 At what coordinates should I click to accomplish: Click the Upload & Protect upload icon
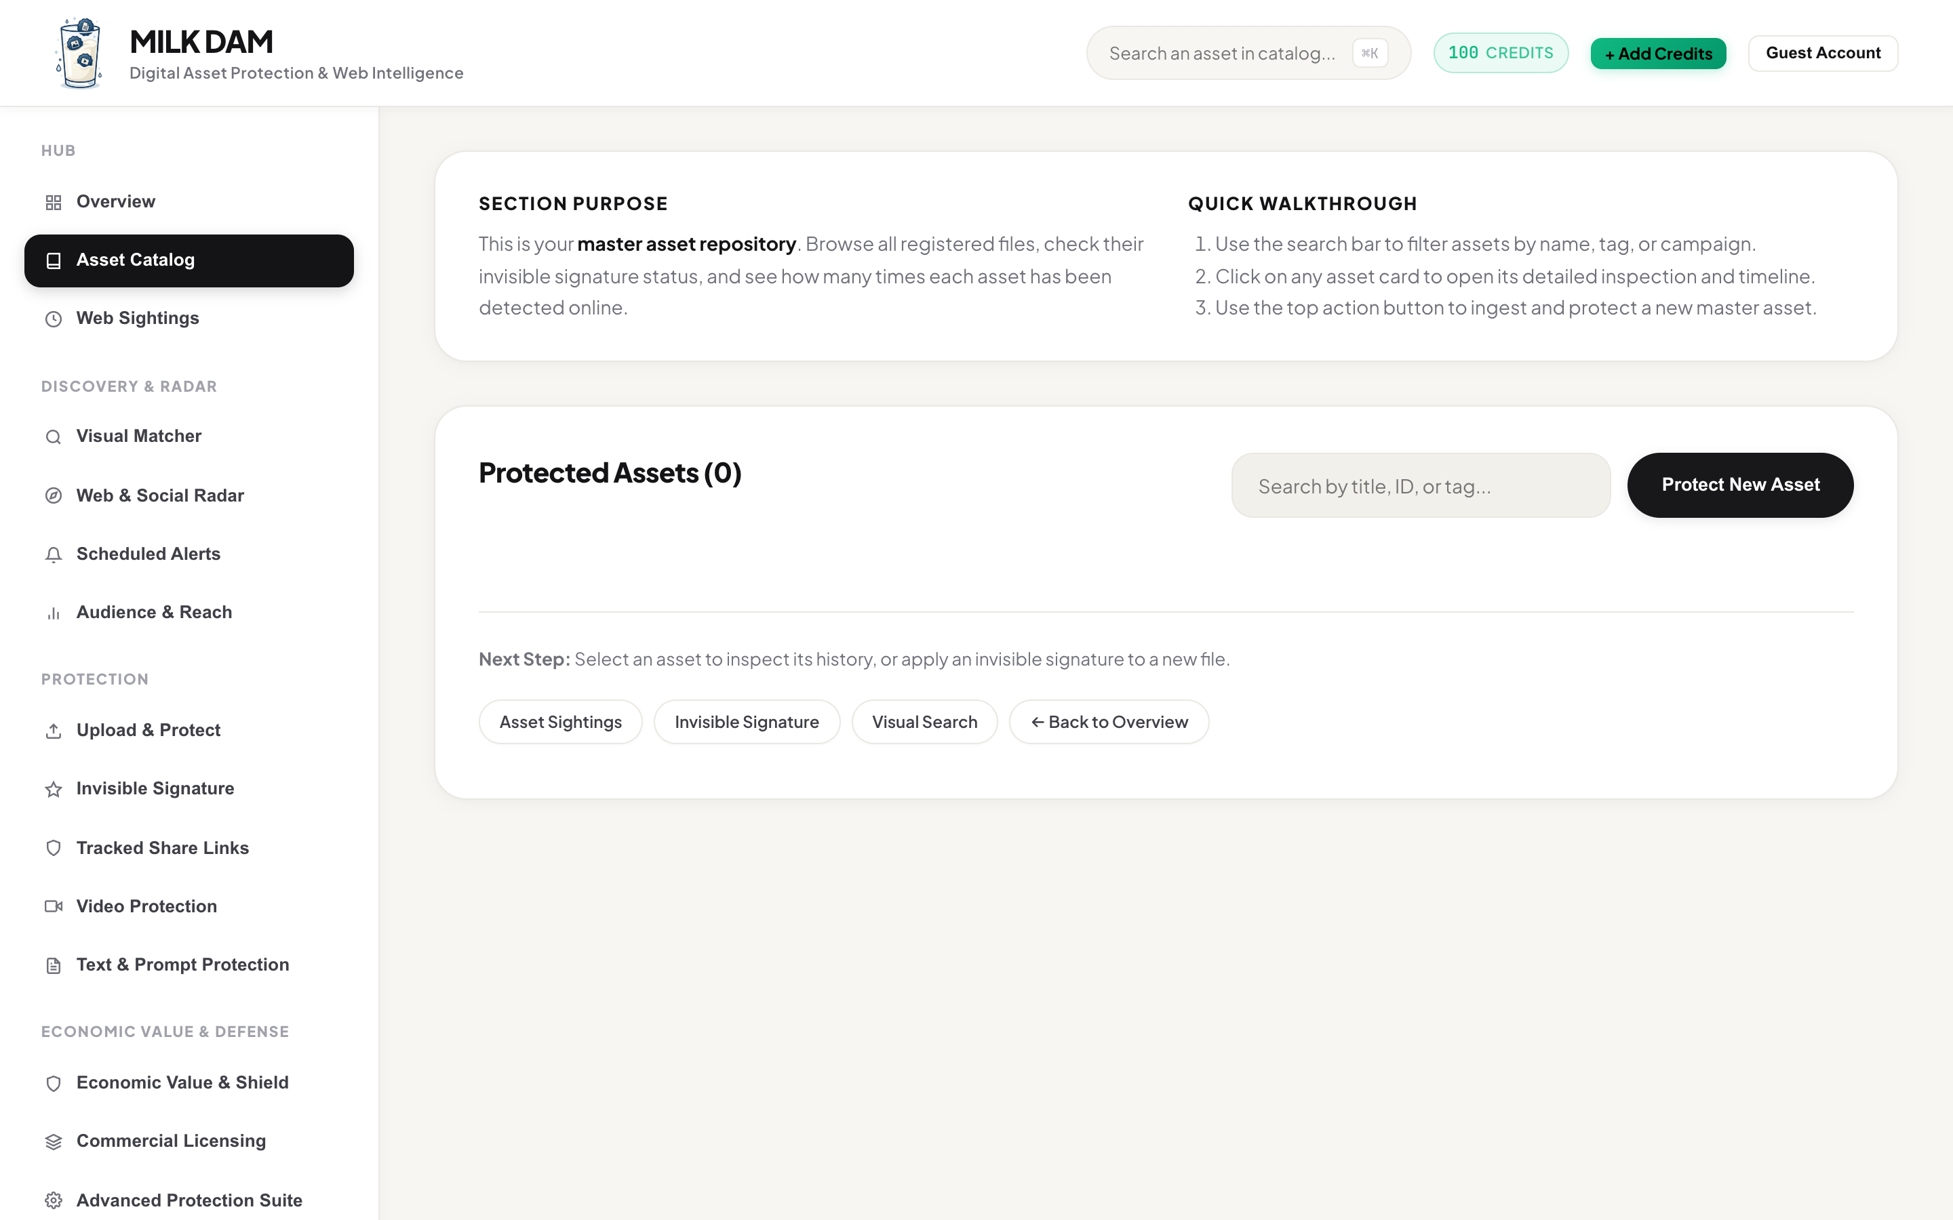coord(54,730)
